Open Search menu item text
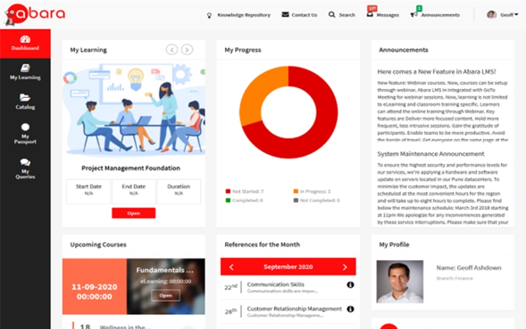This screenshot has width=526, height=329. [x=347, y=15]
